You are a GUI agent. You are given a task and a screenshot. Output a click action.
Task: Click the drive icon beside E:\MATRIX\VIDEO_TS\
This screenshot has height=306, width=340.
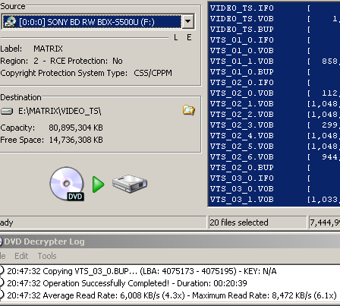[x=7, y=111]
